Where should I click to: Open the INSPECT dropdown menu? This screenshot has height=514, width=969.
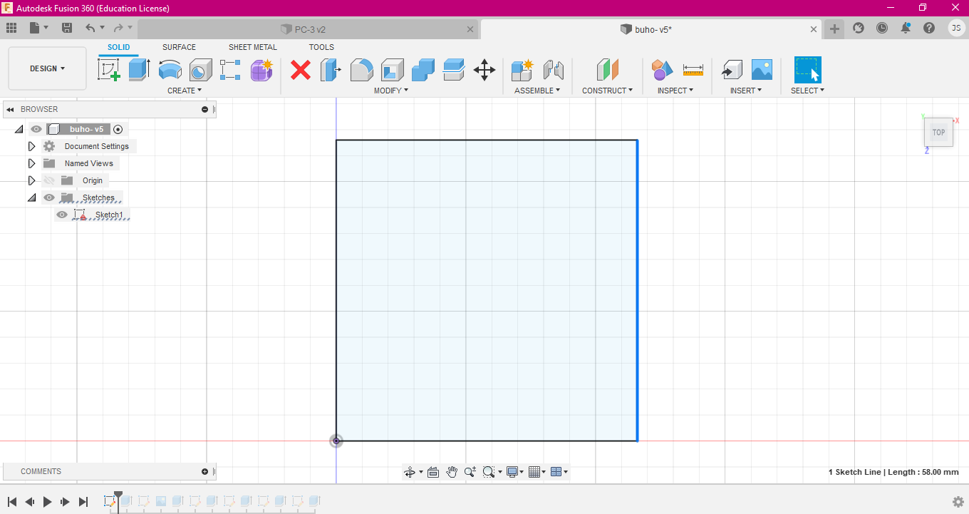pyautogui.click(x=675, y=91)
